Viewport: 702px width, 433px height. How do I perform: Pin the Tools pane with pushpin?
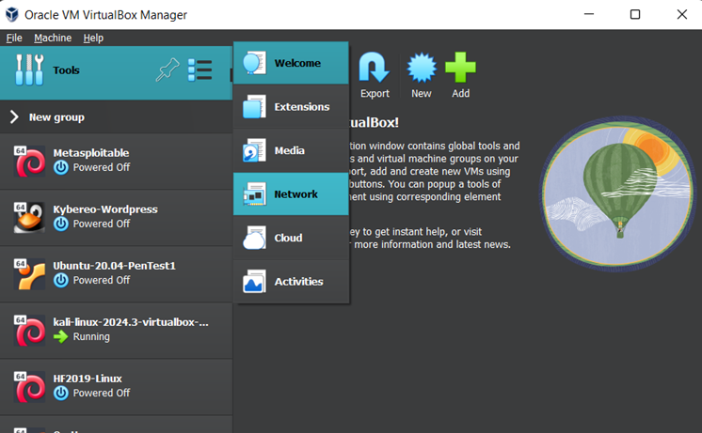click(x=168, y=70)
